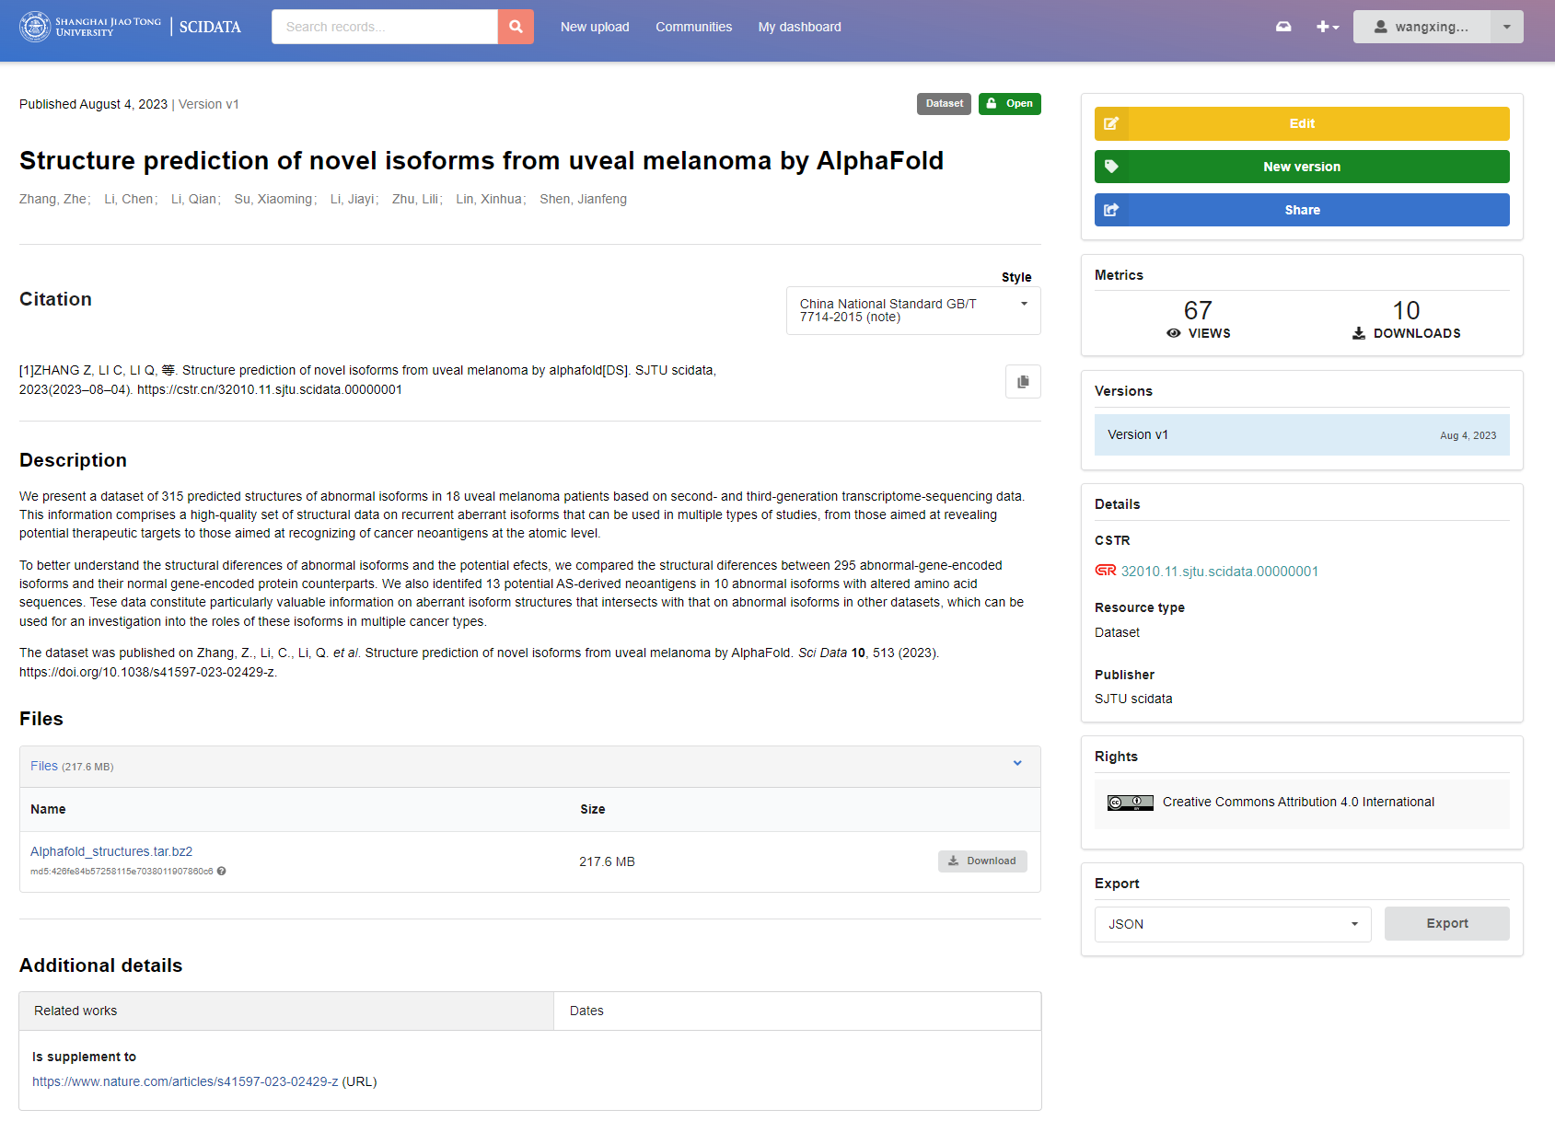This screenshot has height=1121, width=1555.
Task: Open the Alphafold_structures.tar.bz2 file link
Action: coord(111,851)
